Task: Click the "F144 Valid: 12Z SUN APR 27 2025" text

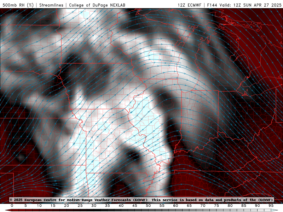Action: (244, 5)
